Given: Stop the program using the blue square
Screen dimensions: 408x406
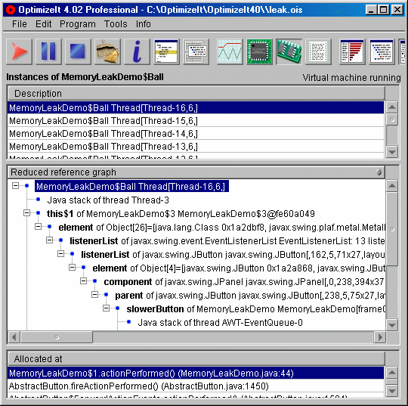Looking at the screenshot, I should point(78,51).
